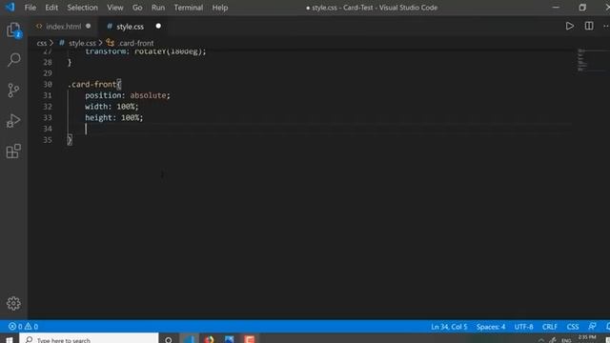Screen dimensions: 610x343
Task: Open the Selection menu
Action: (x=83, y=8)
